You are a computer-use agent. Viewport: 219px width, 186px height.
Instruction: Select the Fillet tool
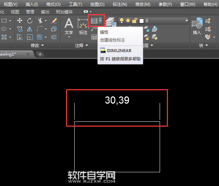40,29
